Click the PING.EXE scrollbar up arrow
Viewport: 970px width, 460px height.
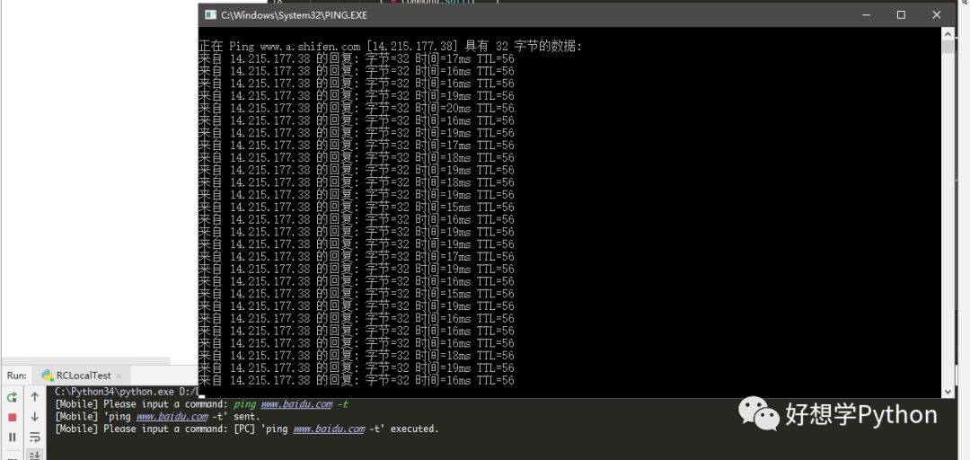(948, 33)
